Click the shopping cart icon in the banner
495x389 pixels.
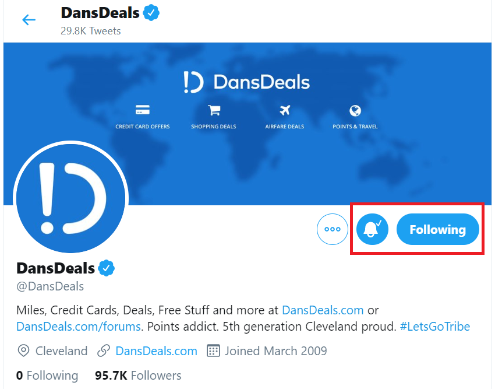(x=214, y=110)
